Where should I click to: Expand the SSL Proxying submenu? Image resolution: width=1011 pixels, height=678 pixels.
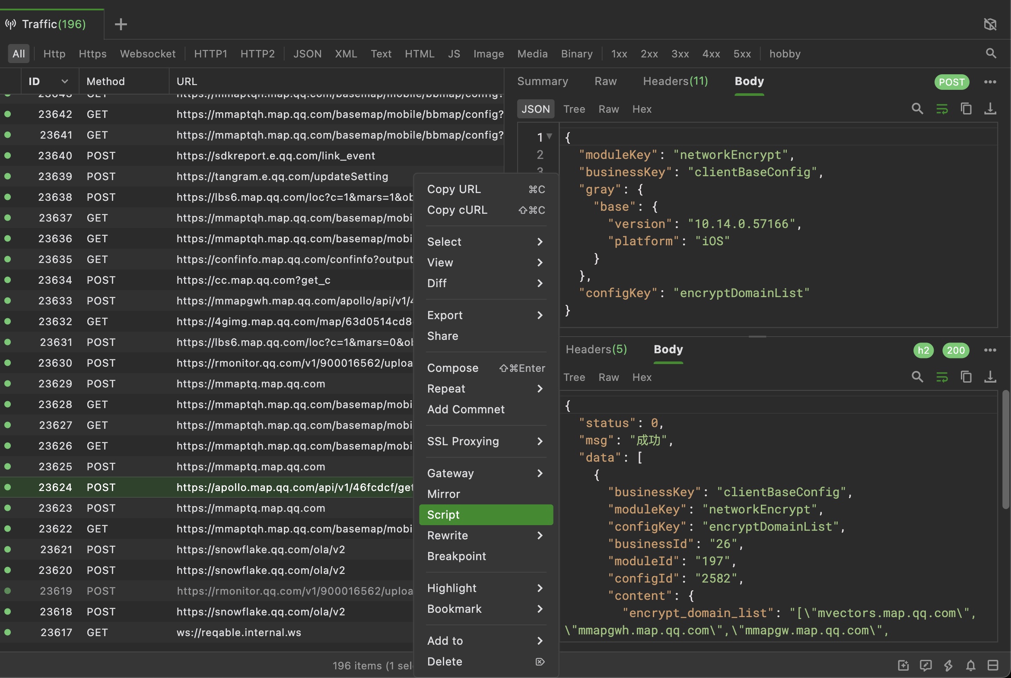tap(486, 441)
